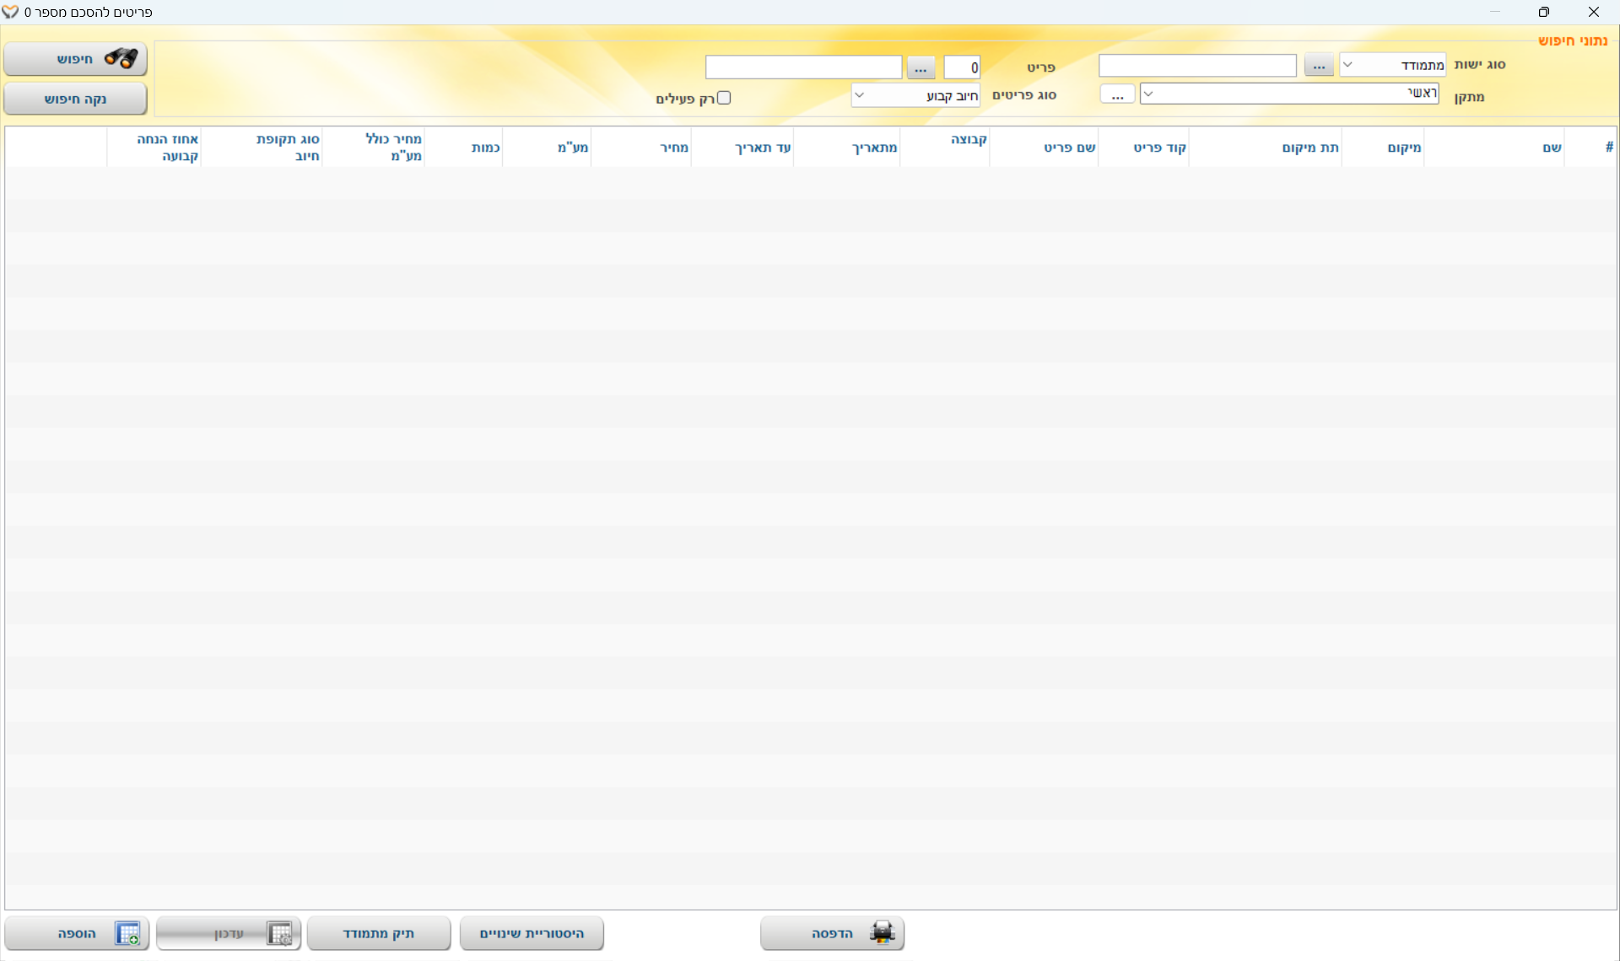Click the add-row icon on הוספה
This screenshot has width=1620, height=961.
tap(127, 933)
